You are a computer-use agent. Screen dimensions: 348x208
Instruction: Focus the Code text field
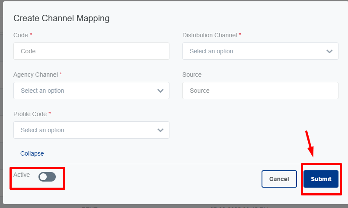click(x=91, y=51)
